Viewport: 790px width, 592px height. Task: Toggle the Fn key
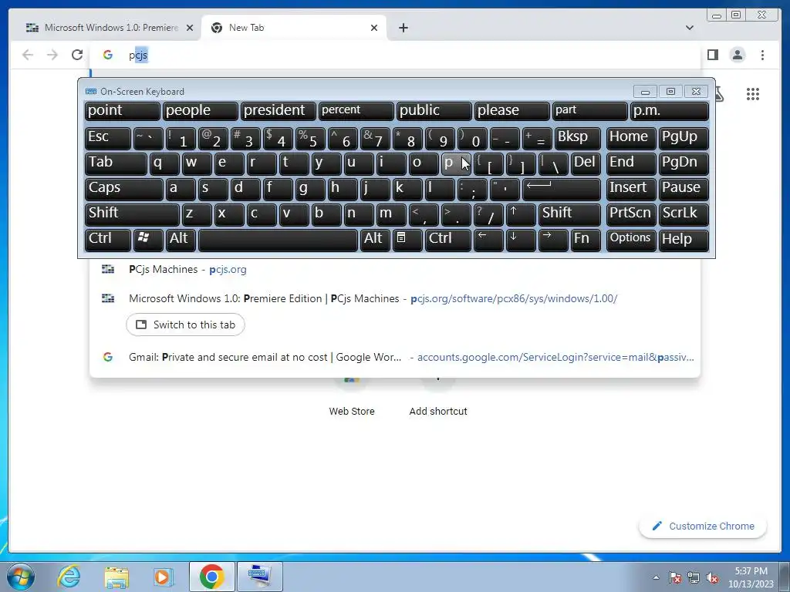pos(586,240)
